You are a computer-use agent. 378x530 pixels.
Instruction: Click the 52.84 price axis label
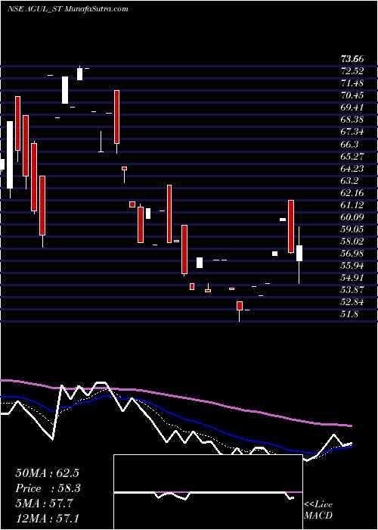(x=352, y=302)
